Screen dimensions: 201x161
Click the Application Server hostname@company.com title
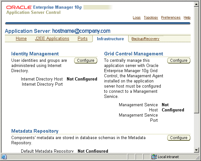(58, 31)
